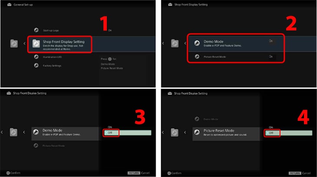The width and height of the screenshot is (317, 177).
Task: Select the highlighted Demo Mode wrench icon in screen 3
Action: point(36,132)
